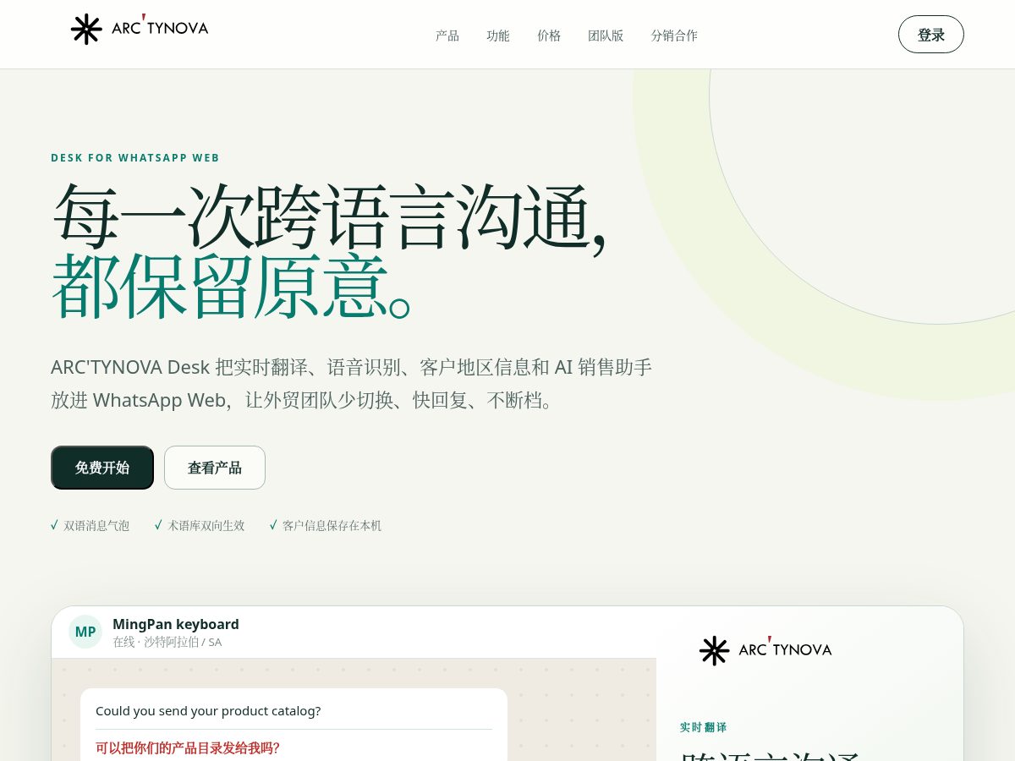The image size is (1015, 761).
Task: Click the translated text 可以把你们的产品目录发给我吗?
Action: pos(188,747)
